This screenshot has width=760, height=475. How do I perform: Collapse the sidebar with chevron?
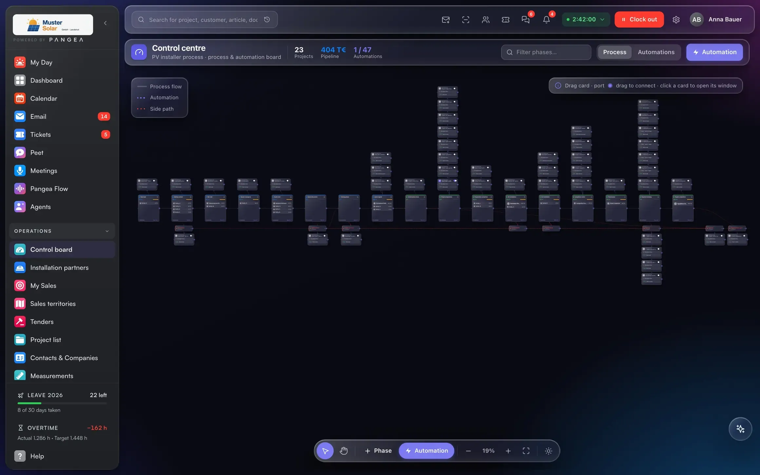pos(105,23)
